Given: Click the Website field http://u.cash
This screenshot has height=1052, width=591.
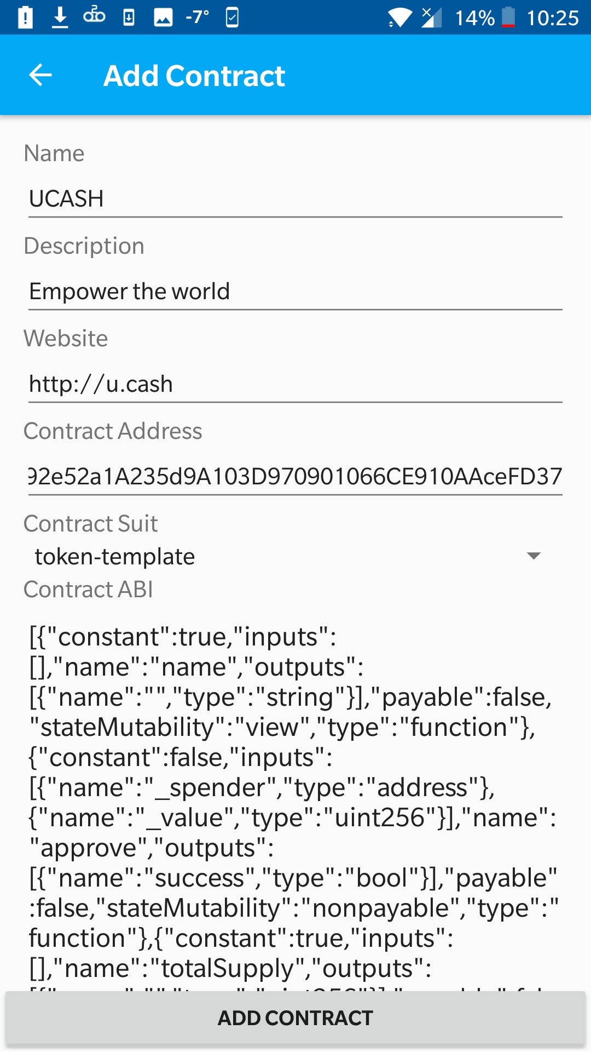Looking at the screenshot, I should 296,384.
